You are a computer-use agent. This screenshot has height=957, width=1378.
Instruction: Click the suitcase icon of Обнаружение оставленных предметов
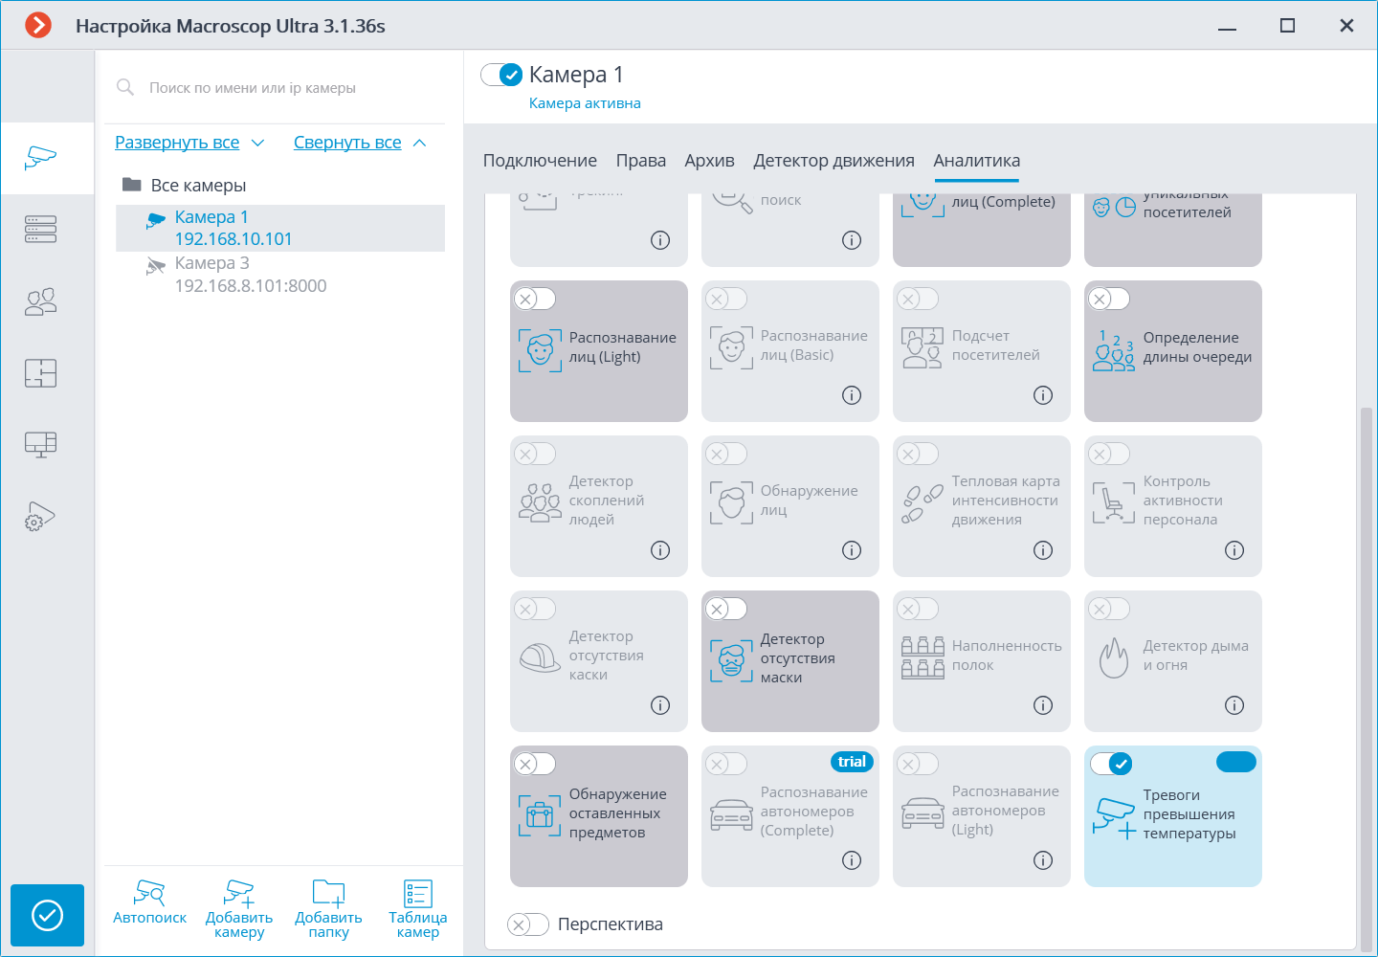[x=540, y=815]
